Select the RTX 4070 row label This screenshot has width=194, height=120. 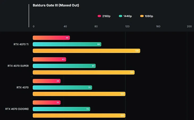point(23,87)
